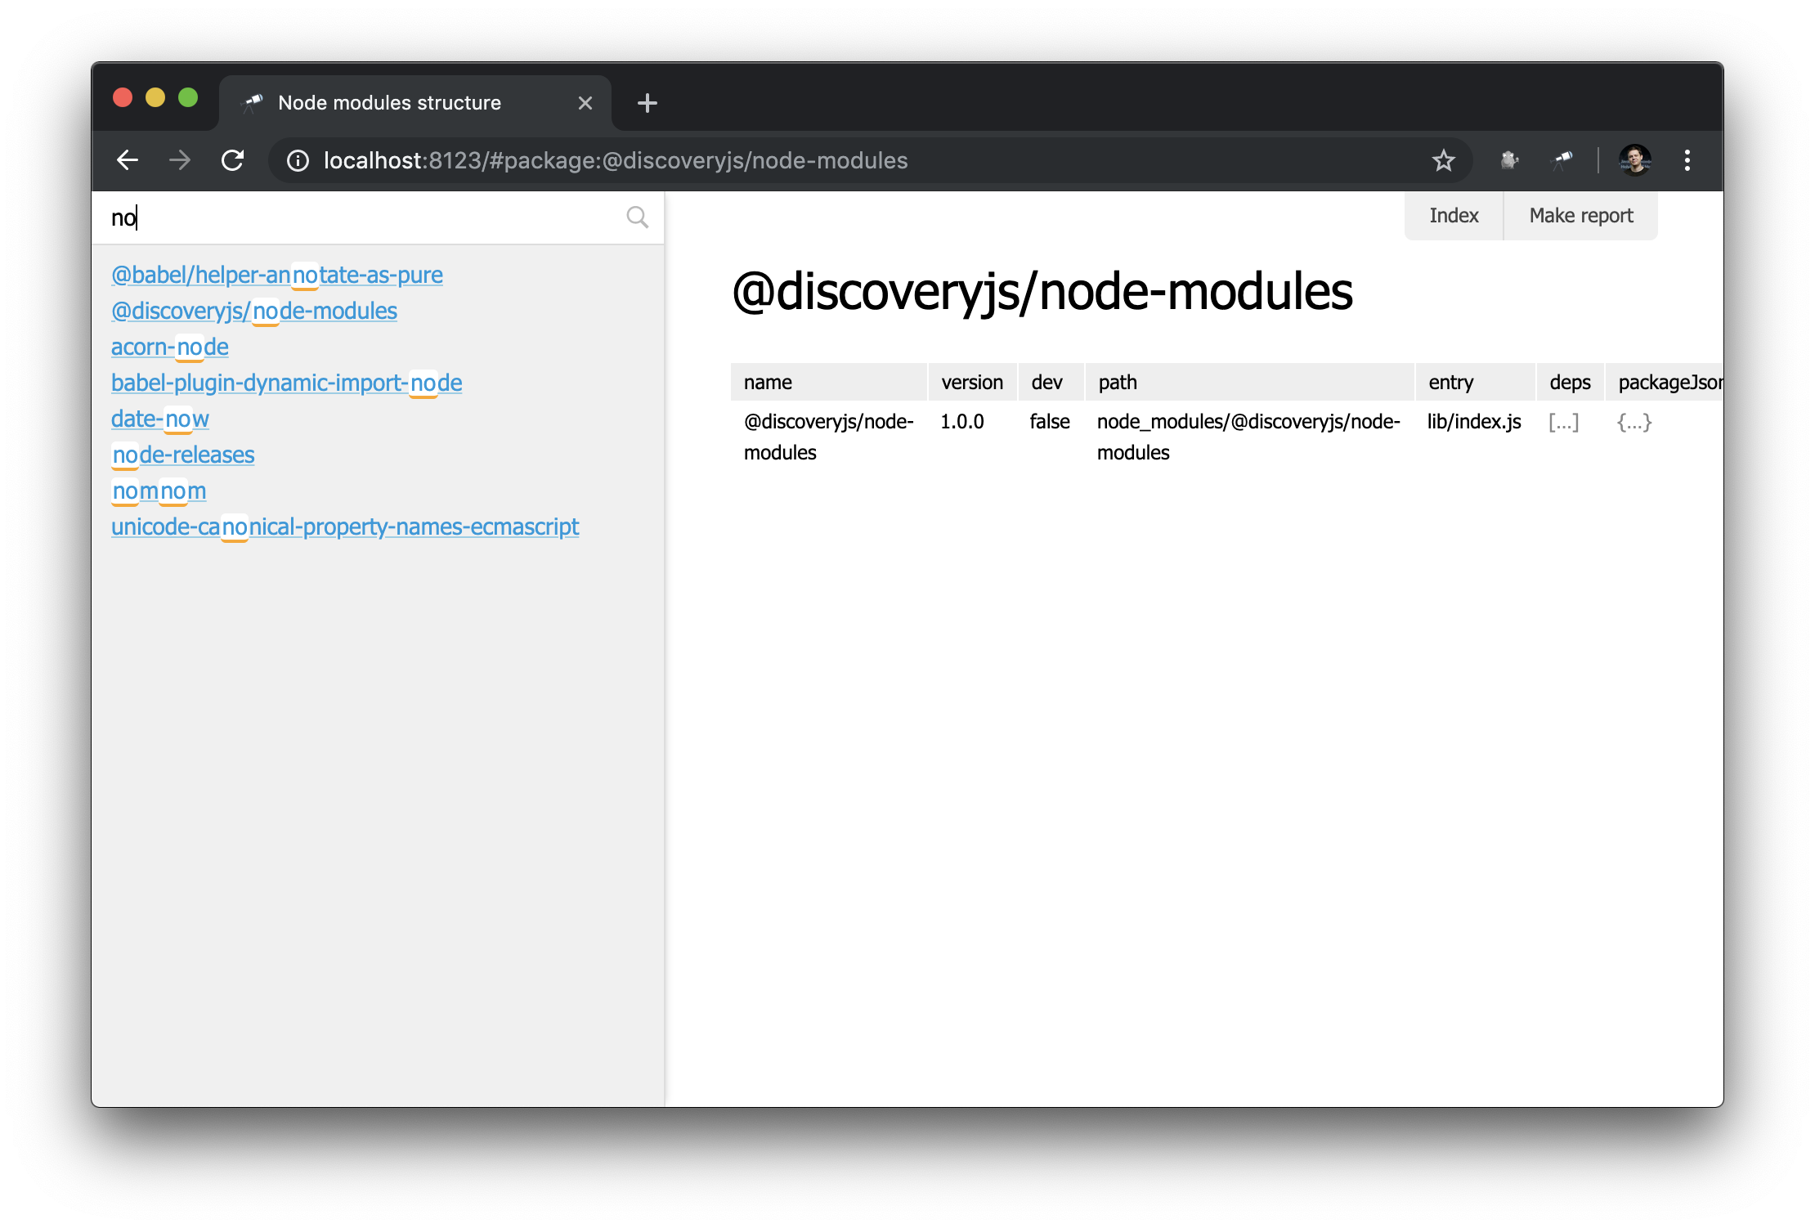Open the date-now package link
This screenshot has height=1228, width=1815.
coord(160,419)
